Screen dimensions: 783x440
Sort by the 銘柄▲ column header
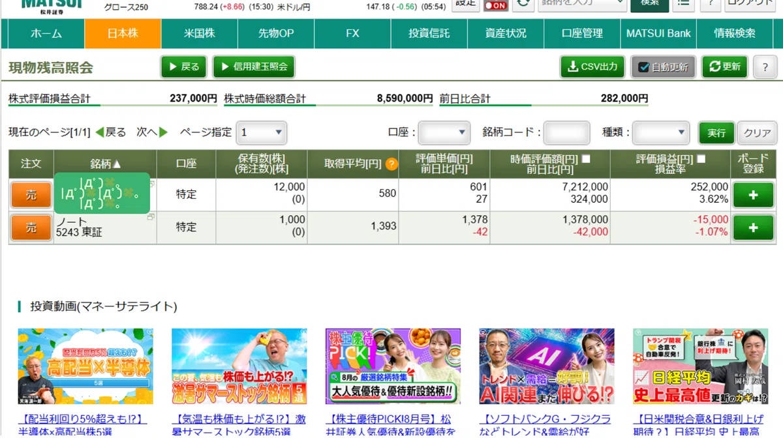point(106,164)
